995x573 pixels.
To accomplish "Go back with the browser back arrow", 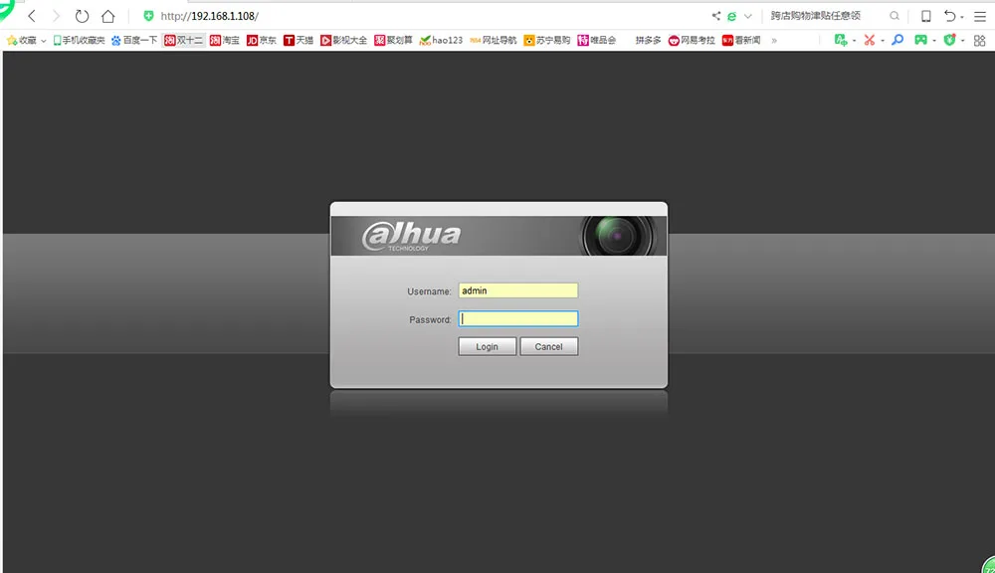I will pos(32,16).
